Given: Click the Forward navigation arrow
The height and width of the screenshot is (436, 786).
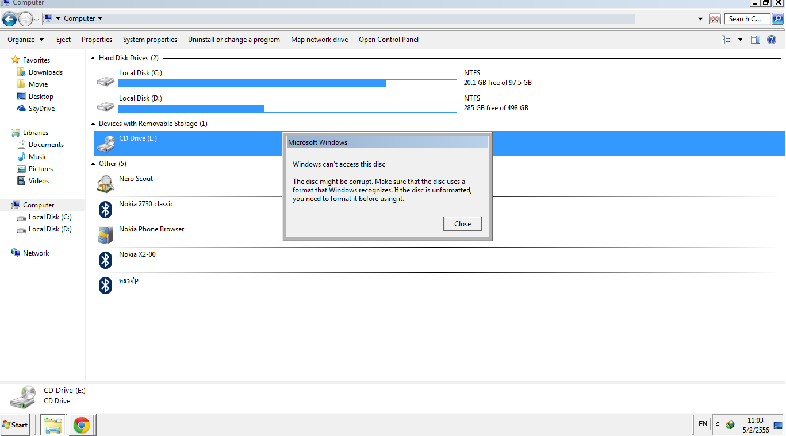Looking at the screenshot, I should [25, 19].
